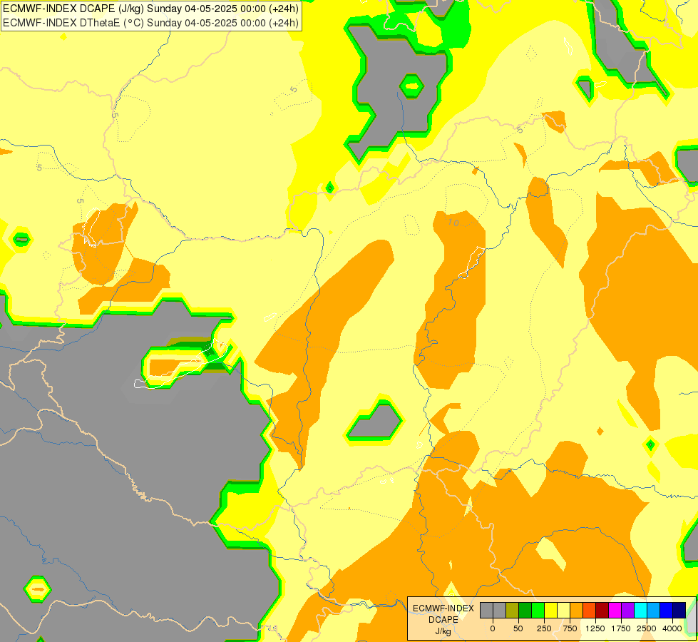Click the '10' contour label on map
This screenshot has height=642, width=698.
point(453,223)
